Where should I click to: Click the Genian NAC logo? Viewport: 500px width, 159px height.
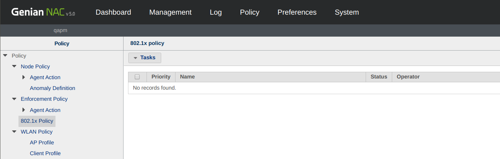(43, 13)
